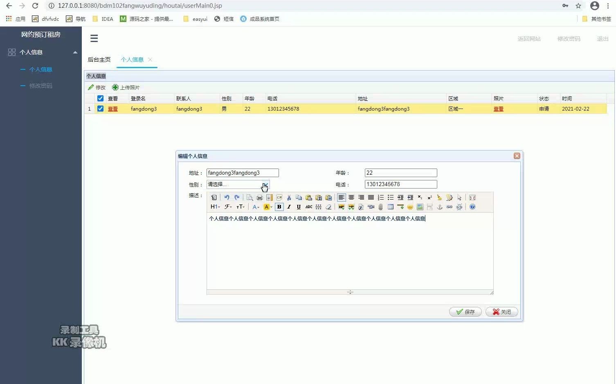Click 修改 edit toolbar button
Image resolution: width=616 pixels, height=384 pixels.
coord(97,87)
